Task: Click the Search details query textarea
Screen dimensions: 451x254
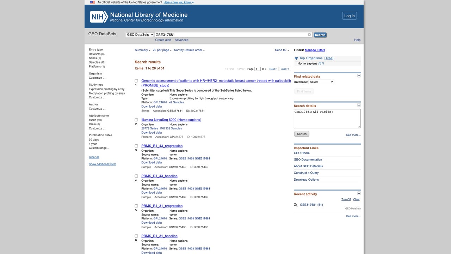Action: click(327, 119)
